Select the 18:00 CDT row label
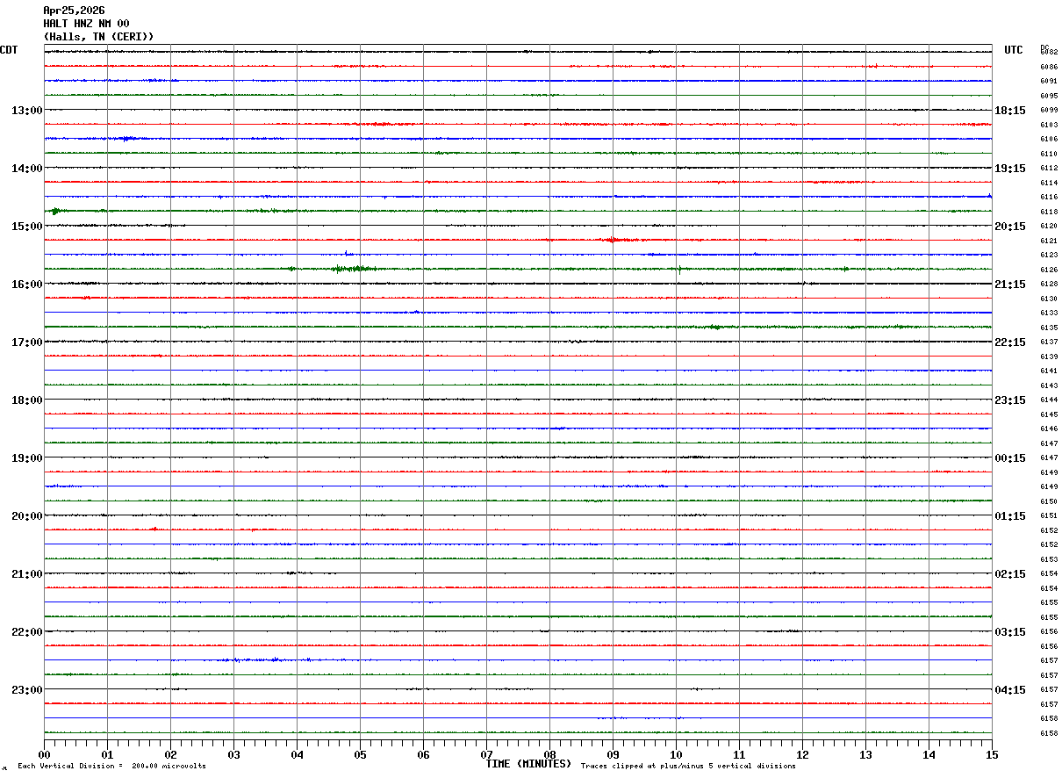The height and width of the screenshot is (778, 1062). pyautogui.click(x=27, y=400)
